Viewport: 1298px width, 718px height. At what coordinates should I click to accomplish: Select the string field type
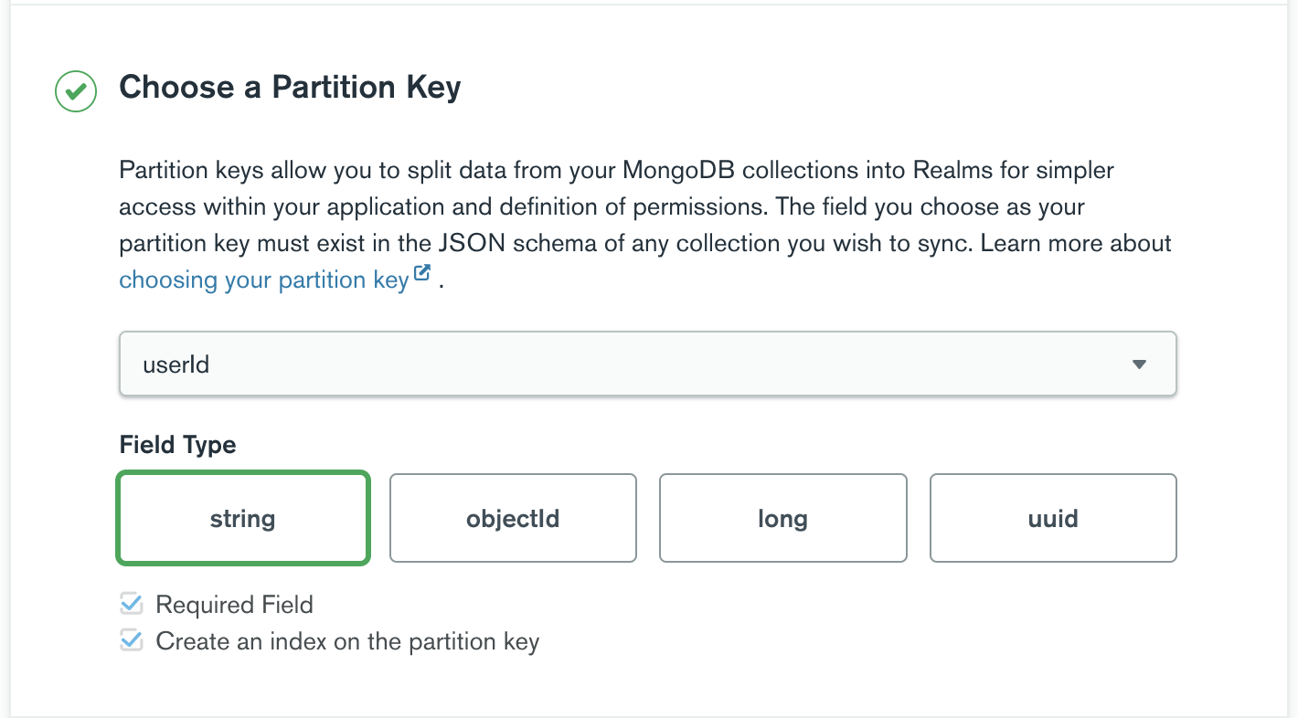coord(242,518)
